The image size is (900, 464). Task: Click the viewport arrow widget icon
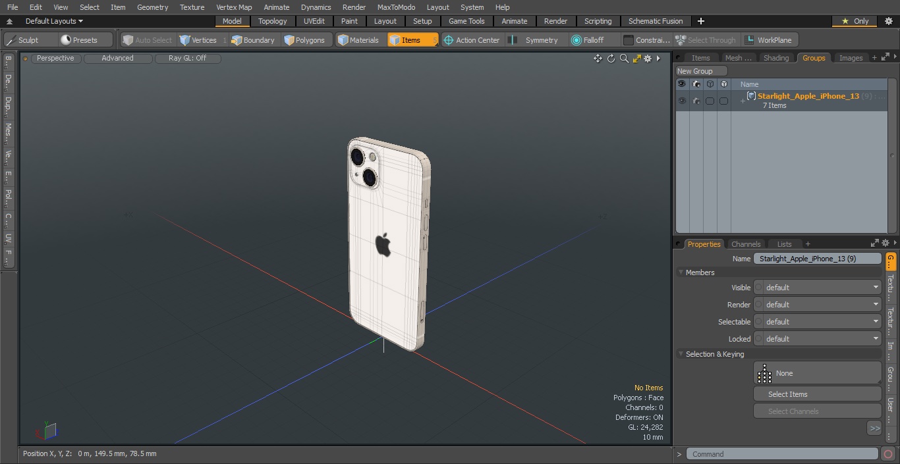click(658, 59)
